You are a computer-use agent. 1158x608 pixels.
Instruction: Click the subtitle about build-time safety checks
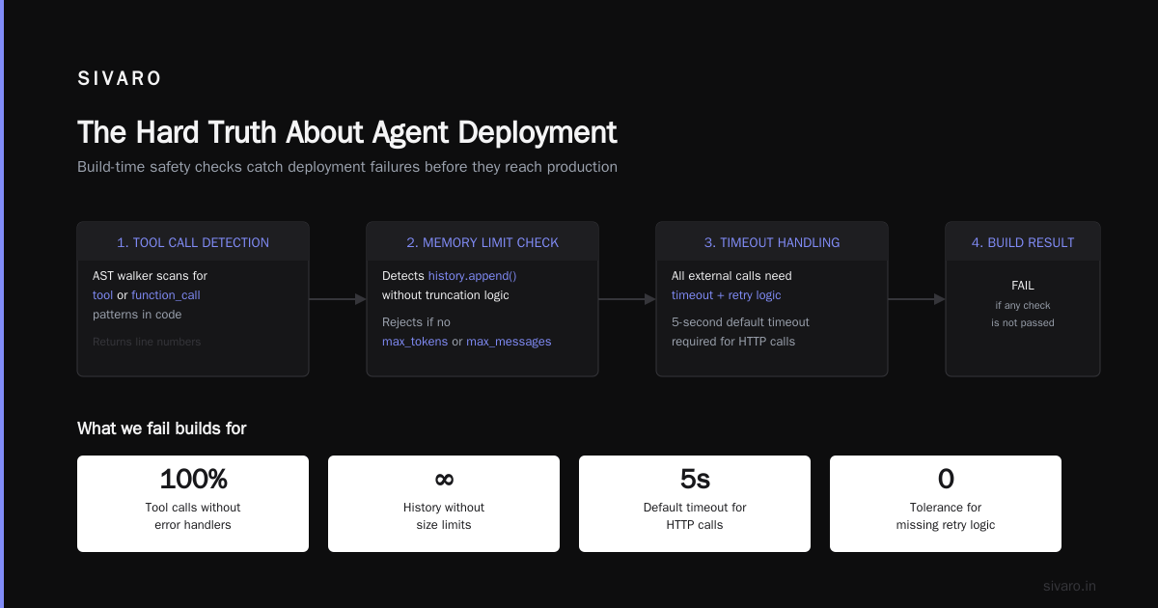[x=347, y=167]
